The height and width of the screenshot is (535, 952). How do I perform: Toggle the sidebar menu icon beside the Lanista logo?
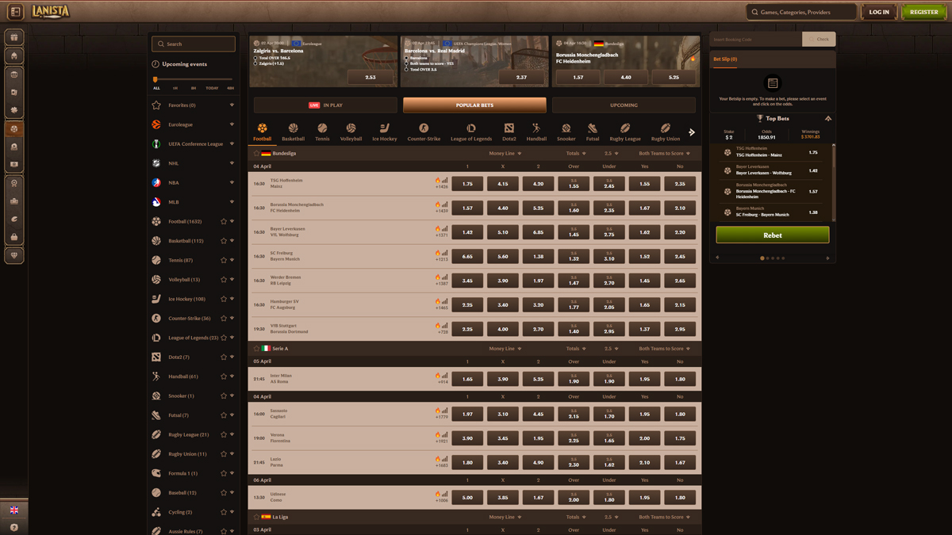pyautogui.click(x=15, y=12)
